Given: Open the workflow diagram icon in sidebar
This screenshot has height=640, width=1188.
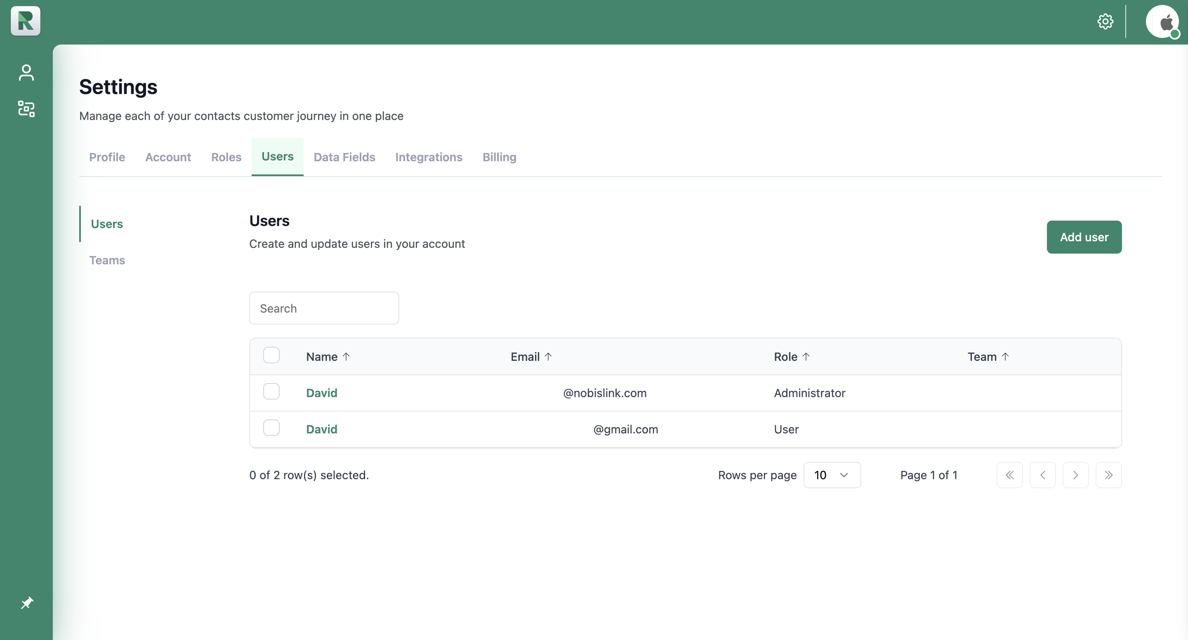Looking at the screenshot, I should coord(26,109).
